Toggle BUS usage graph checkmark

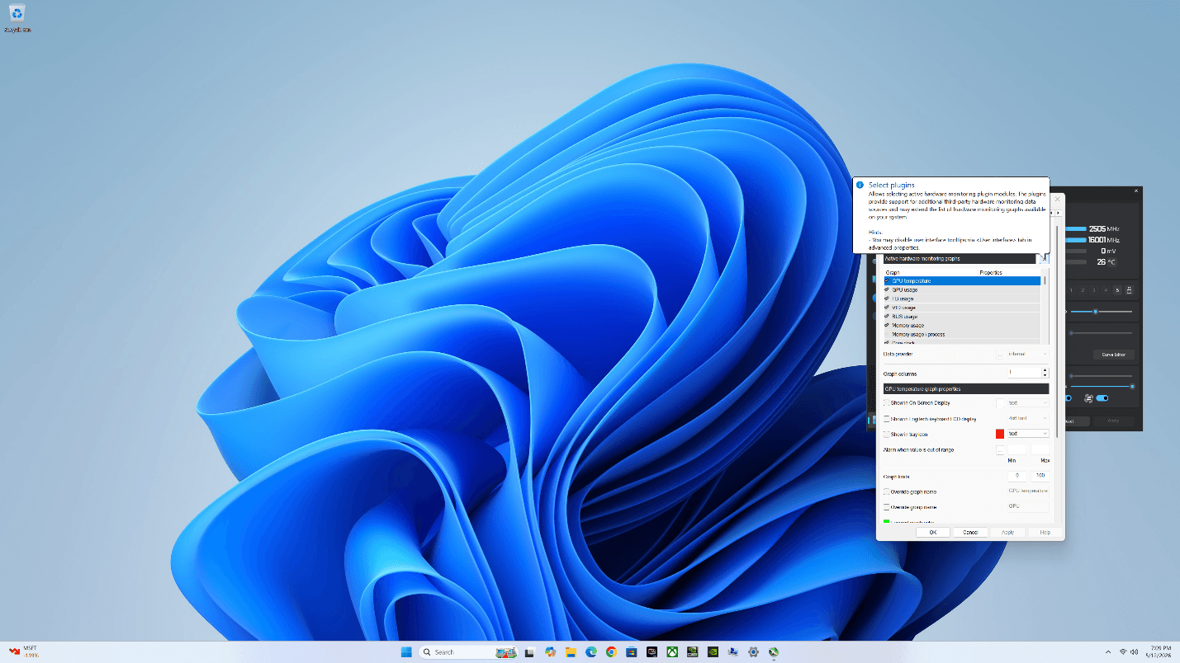(887, 317)
